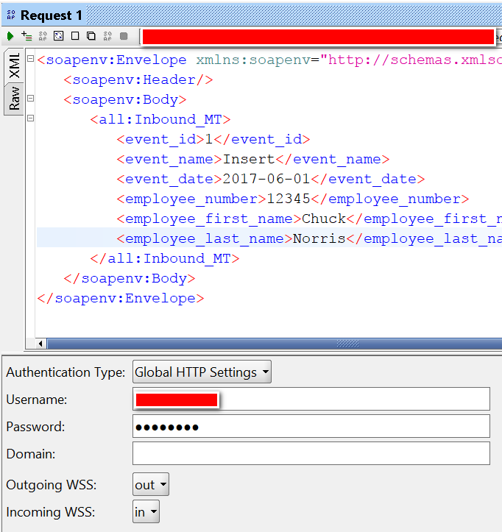The height and width of the screenshot is (532, 502).
Task: Click the employee_number value 12345
Action: coord(289,199)
